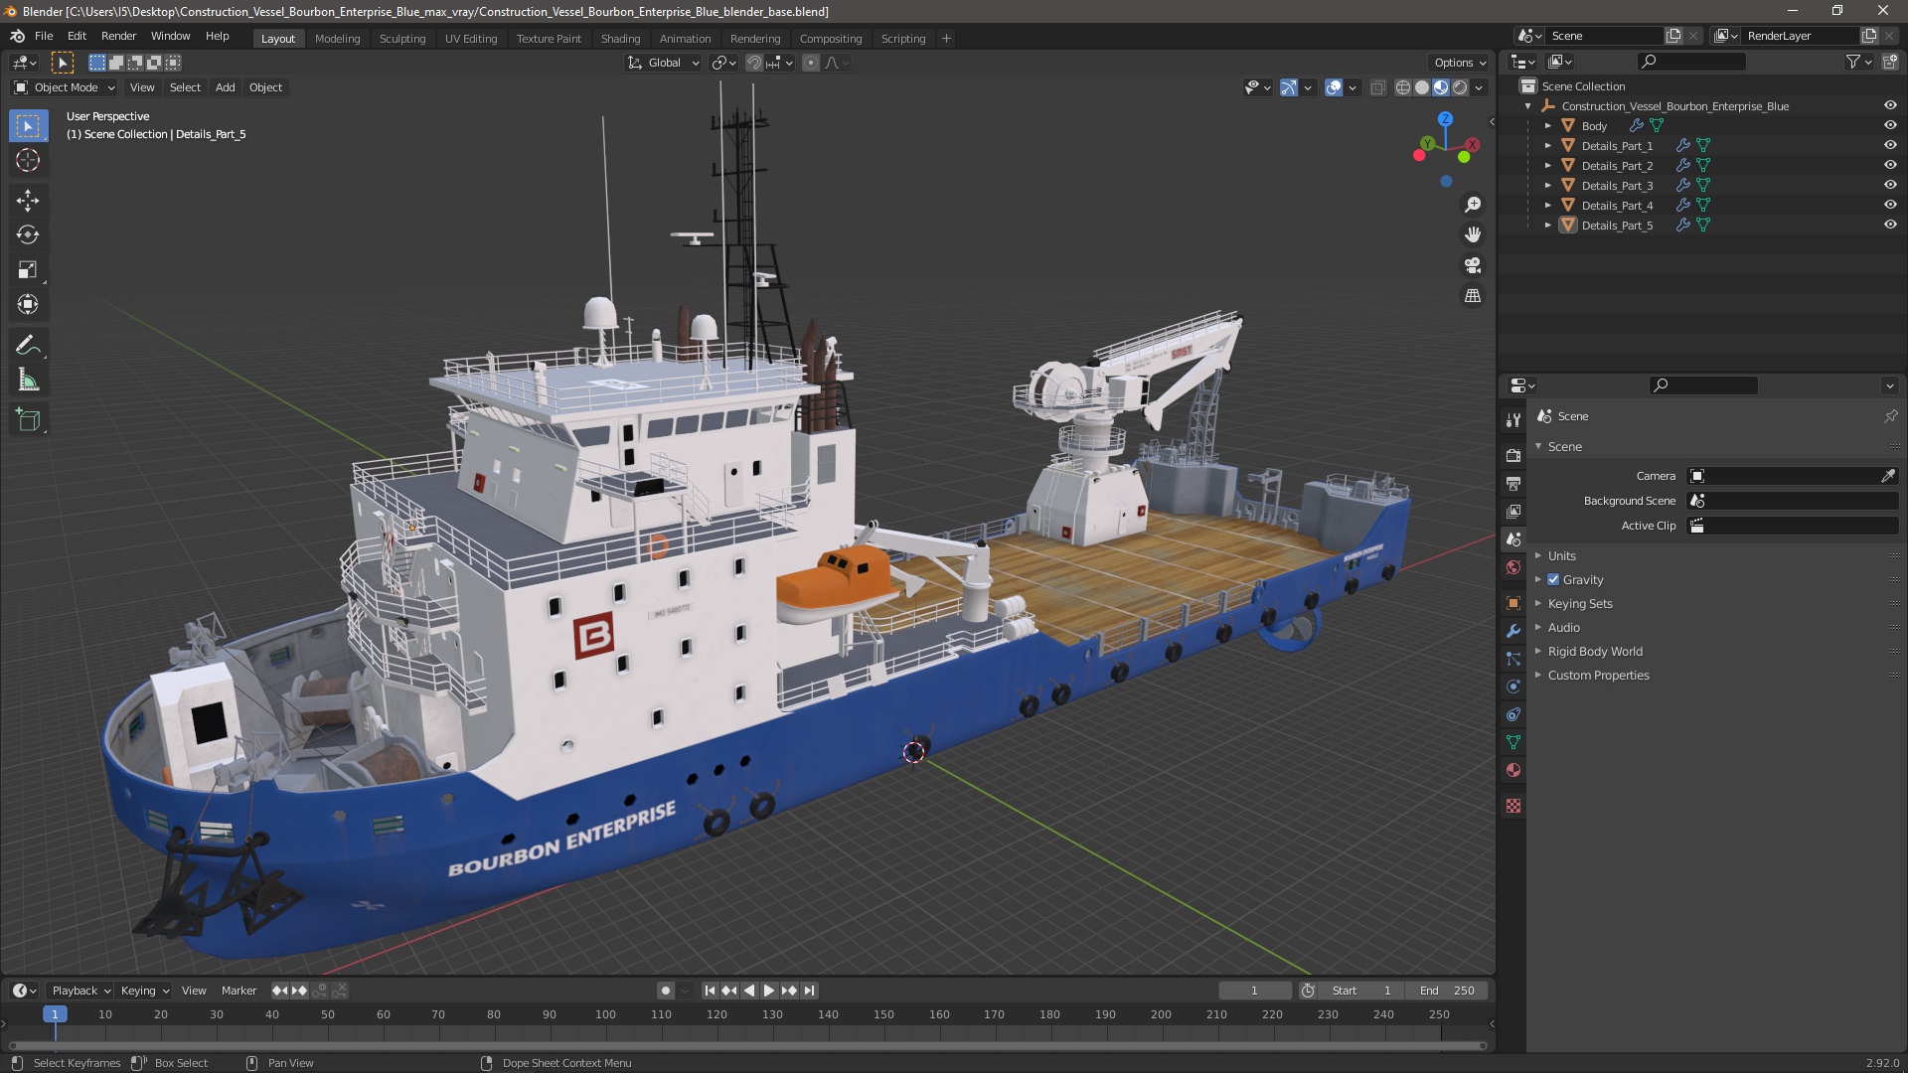
Task: Expand the Details_Part_3 tree item
Action: [1547, 186]
